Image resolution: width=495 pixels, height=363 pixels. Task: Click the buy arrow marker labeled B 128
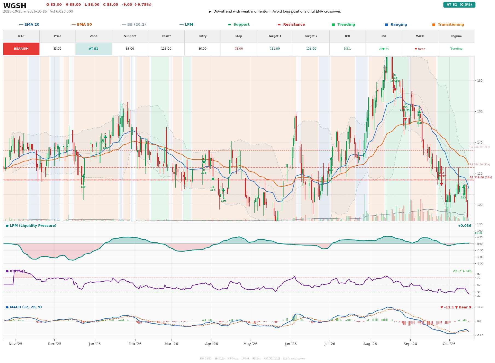coord(204,161)
